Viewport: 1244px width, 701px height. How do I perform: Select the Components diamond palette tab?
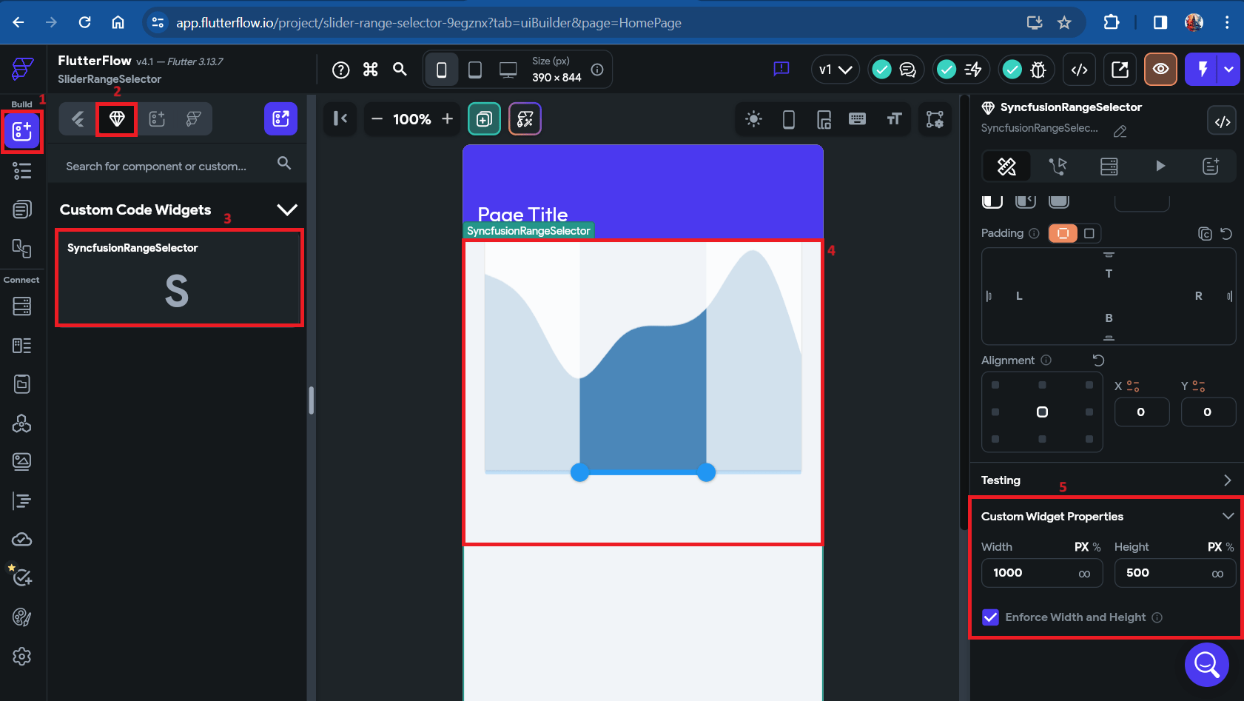coord(117,118)
